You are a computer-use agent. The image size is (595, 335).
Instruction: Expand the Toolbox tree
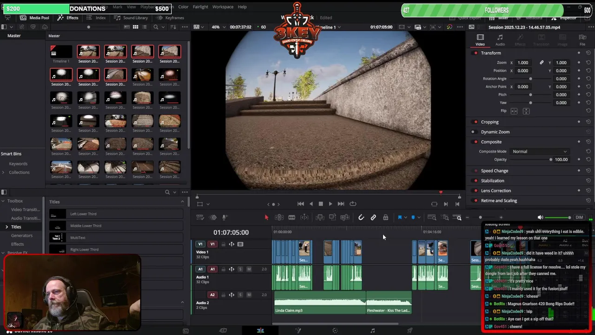[x=3, y=201]
